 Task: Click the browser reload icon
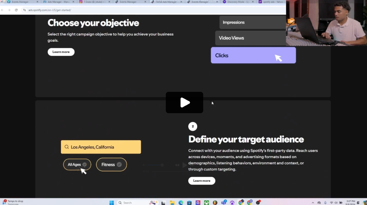pos(16,10)
